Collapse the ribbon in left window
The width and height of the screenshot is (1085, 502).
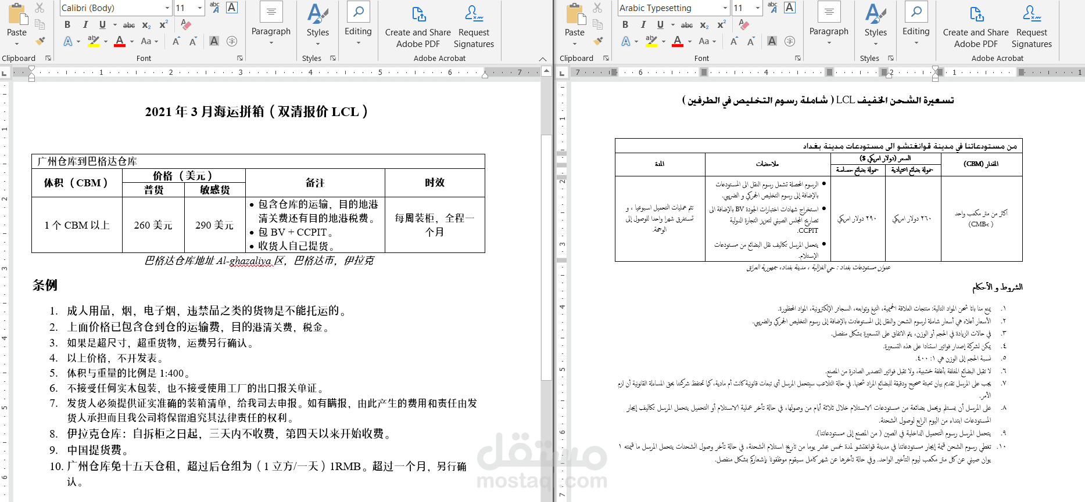click(x=543, y=59)
